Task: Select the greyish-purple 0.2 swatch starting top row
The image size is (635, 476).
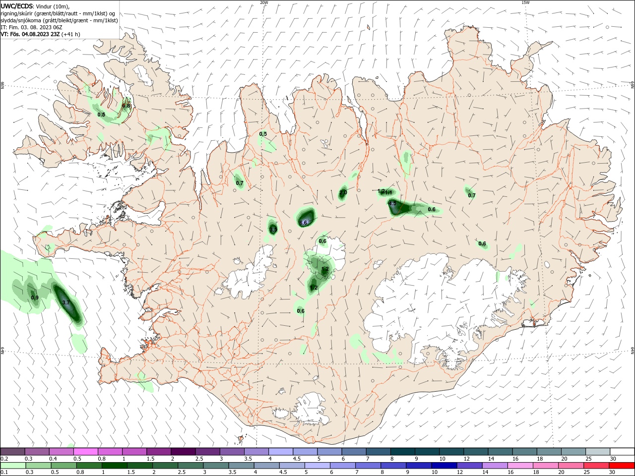Action: coord(13,452)
